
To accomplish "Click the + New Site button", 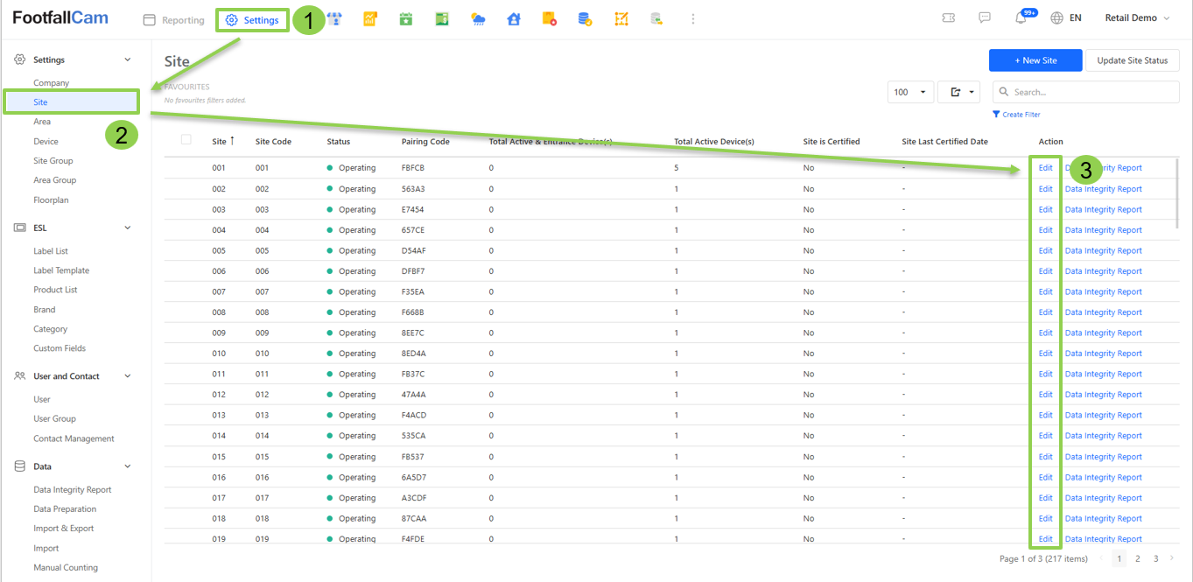I will tap(1035, 60).
